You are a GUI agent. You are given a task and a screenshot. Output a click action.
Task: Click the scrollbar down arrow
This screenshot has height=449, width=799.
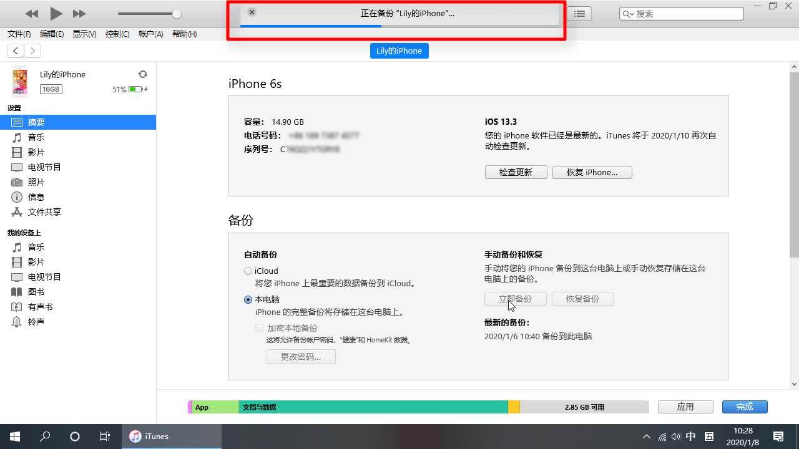(794, 384)
